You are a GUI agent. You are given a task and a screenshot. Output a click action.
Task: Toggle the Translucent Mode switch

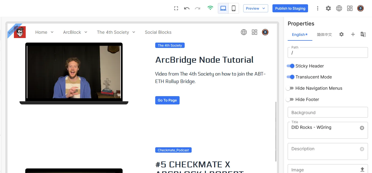pyautogui.click(x=290, y=77)
